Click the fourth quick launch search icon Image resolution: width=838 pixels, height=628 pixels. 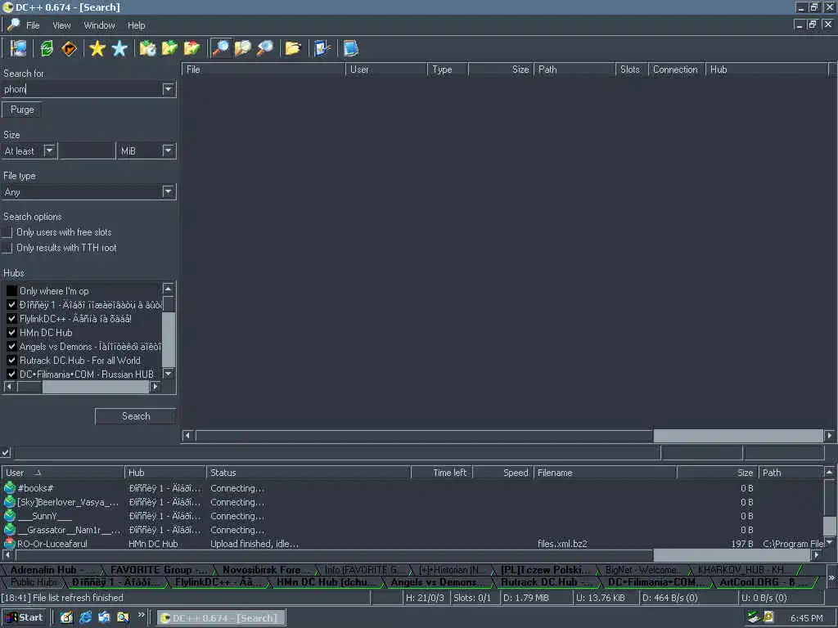(123, 617)
